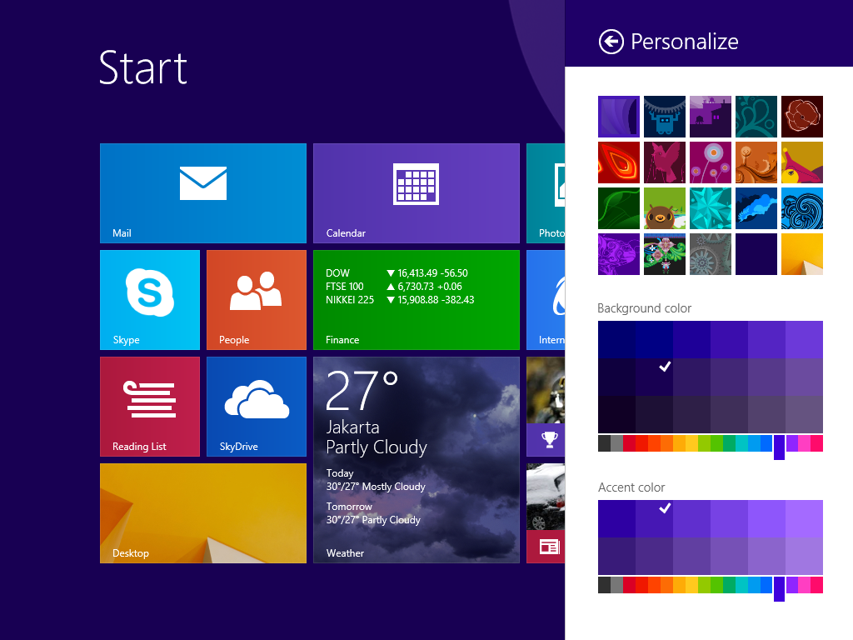Go back using the Personalize back arrow
The width and height of the screenshot is (853, 640).
click(x=611, y=42)
